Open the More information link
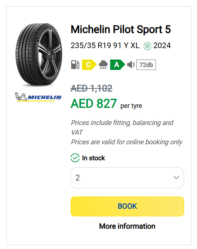 127,226
